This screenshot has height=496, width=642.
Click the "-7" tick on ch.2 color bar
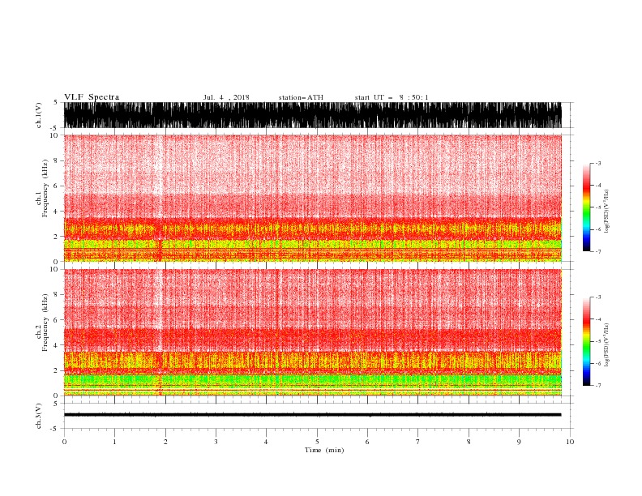(598, 385)
